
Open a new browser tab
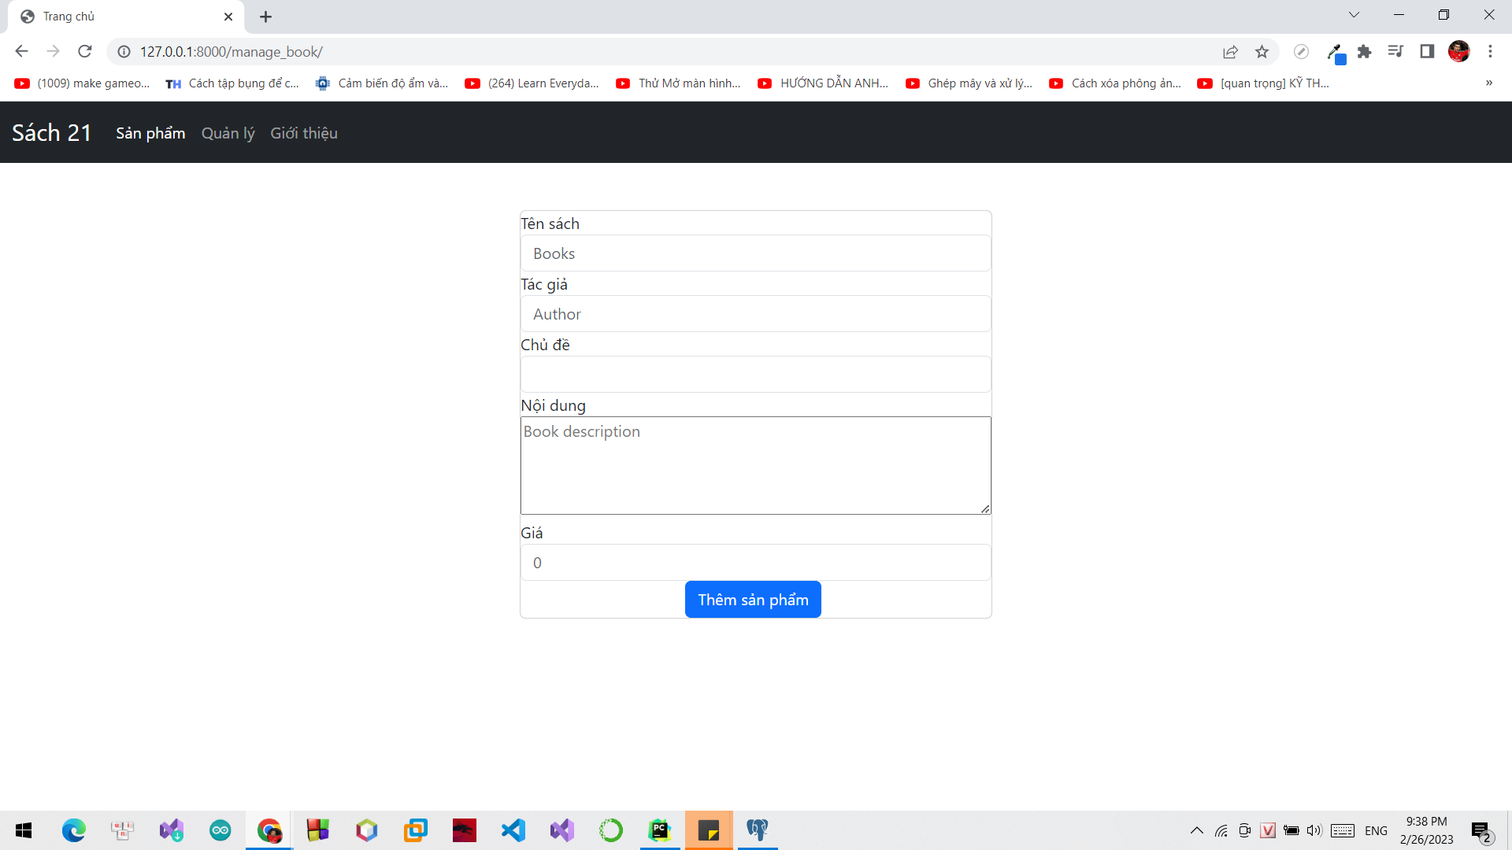click(265, 17)
